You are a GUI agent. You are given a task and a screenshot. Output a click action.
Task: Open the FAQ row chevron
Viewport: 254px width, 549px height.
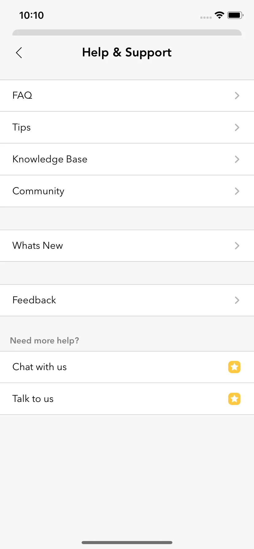tap(237, 96)
